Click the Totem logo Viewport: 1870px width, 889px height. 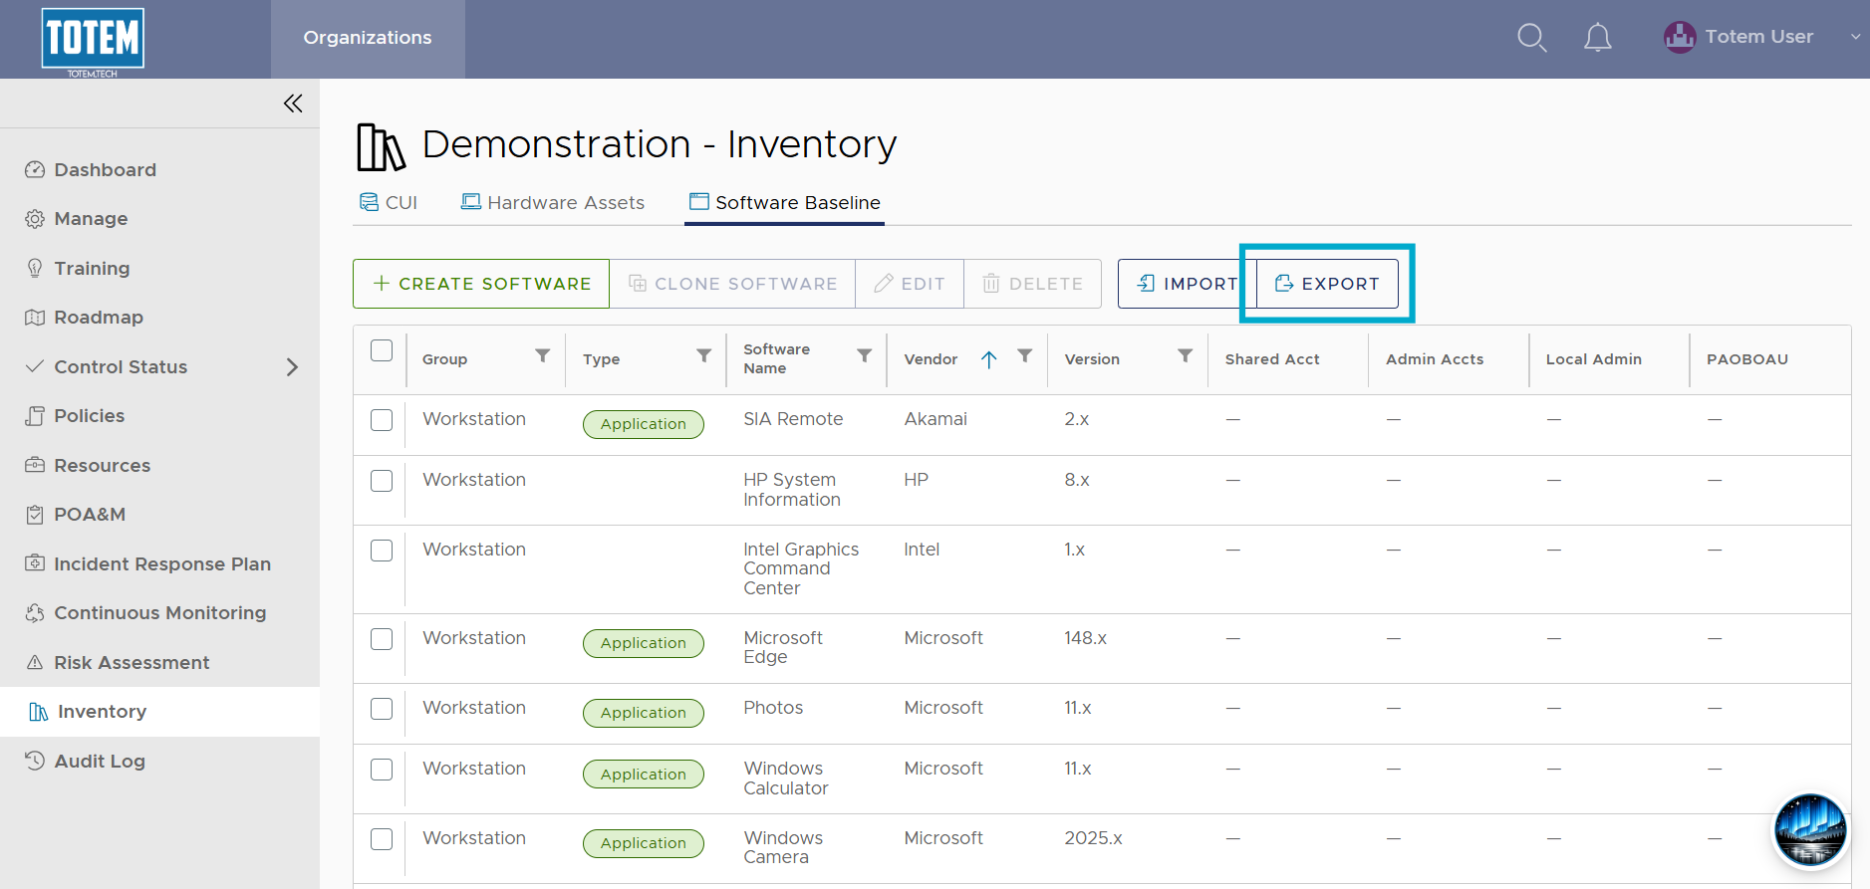(x=93, y=40)
